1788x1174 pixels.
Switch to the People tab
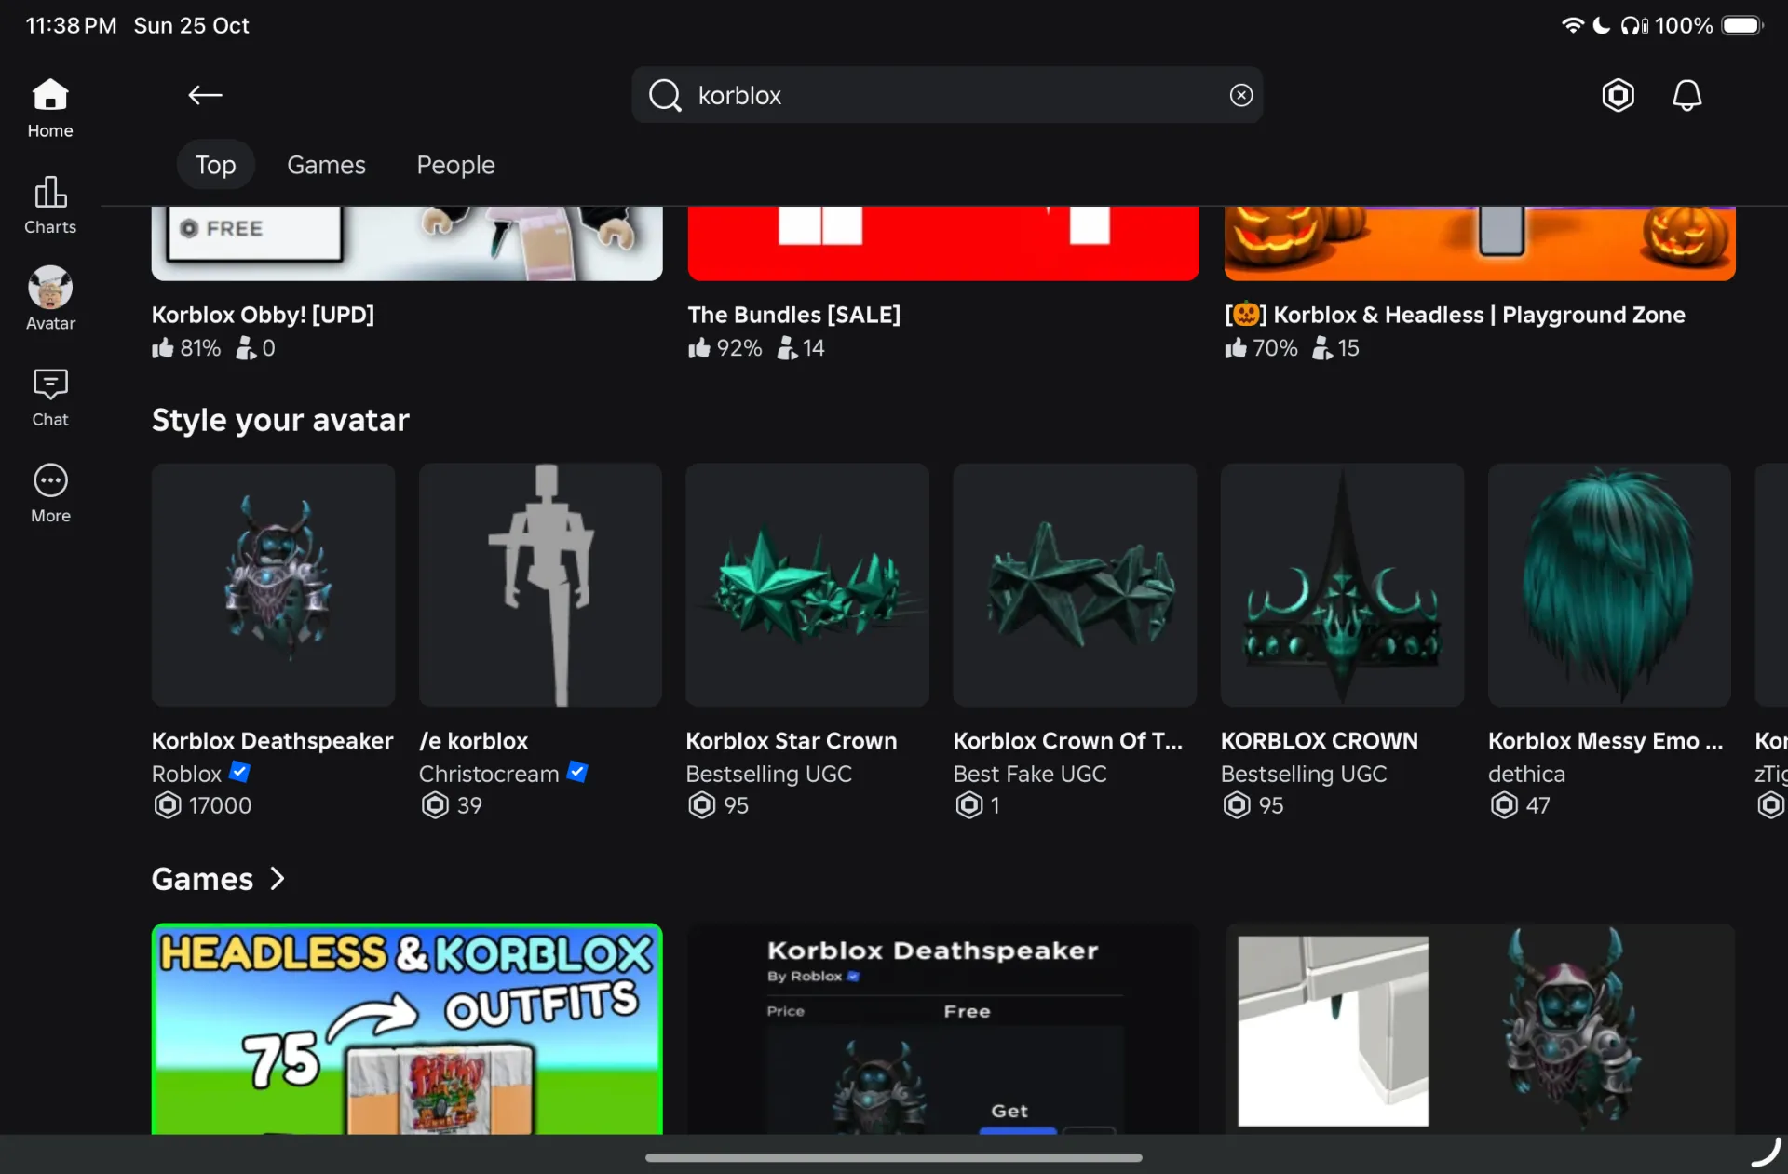(x=455, y=165)
